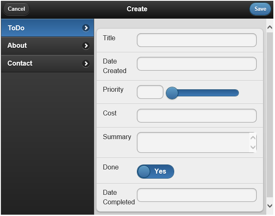Viewport: 275px width, 216px height.
Task: Focus the Title text field
Action: tap(197, 40)
